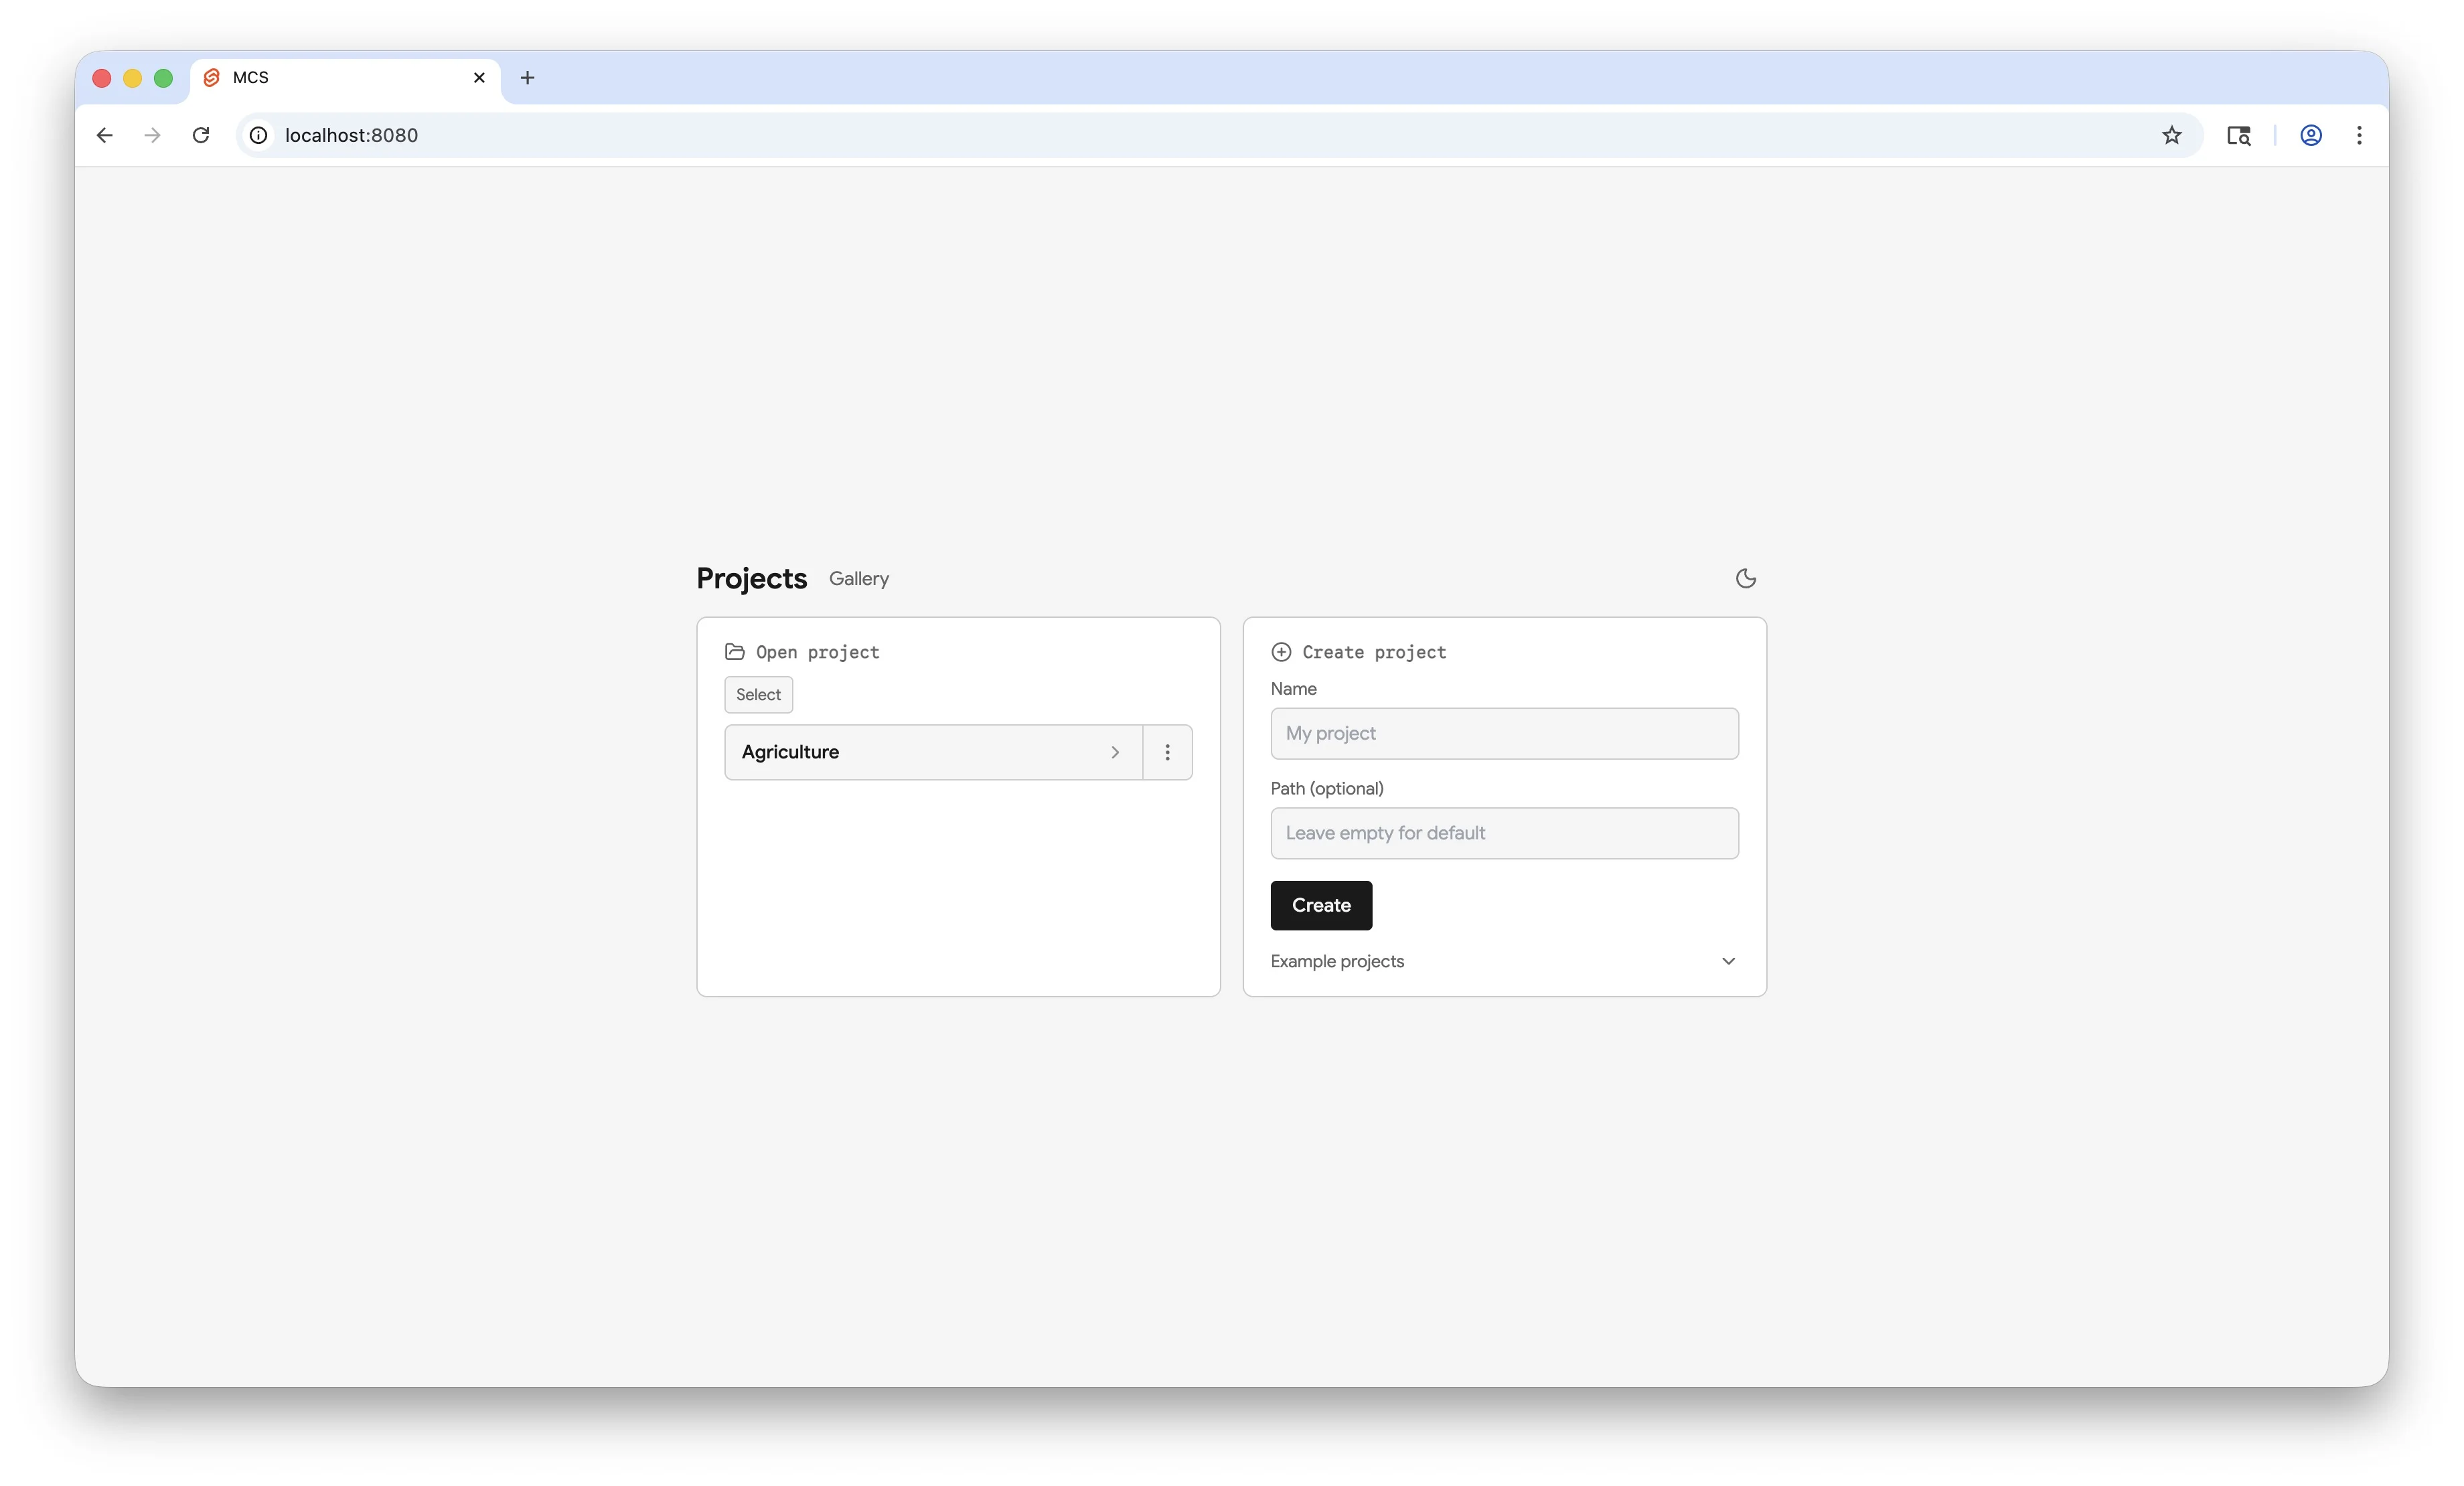Click the Select button under Open project
Screen dimensions: 2464x1486
coord(758,694)
